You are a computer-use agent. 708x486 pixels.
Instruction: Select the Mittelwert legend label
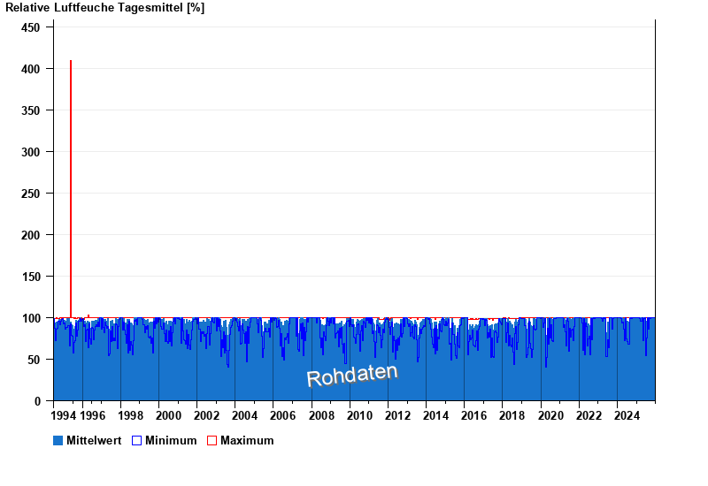[94, 440]
